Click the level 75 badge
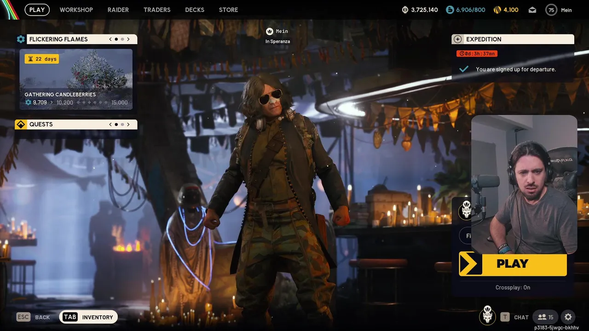This screenshot has width=589, height=331. [x=551, y=10]
